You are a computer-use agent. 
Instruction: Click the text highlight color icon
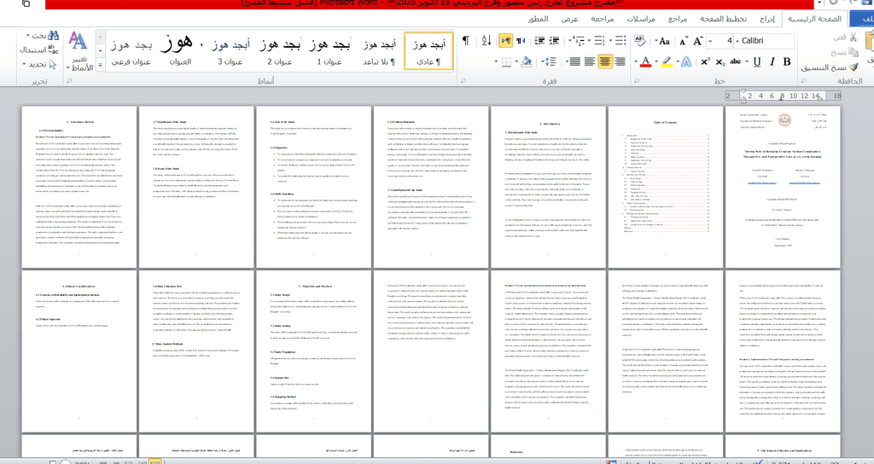666,61
